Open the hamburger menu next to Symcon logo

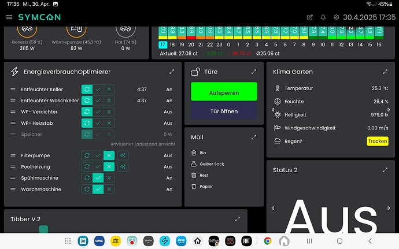click(9, 17)
